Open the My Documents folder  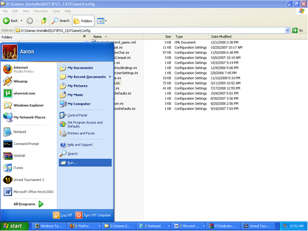(76, 68)
